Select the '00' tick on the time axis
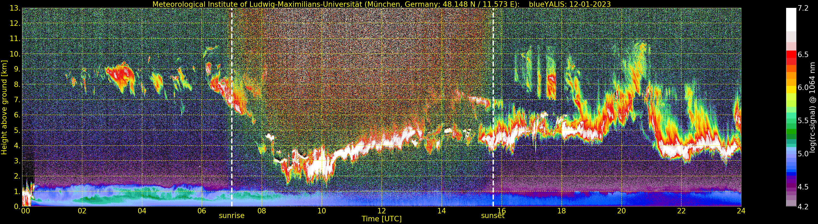 25,211
